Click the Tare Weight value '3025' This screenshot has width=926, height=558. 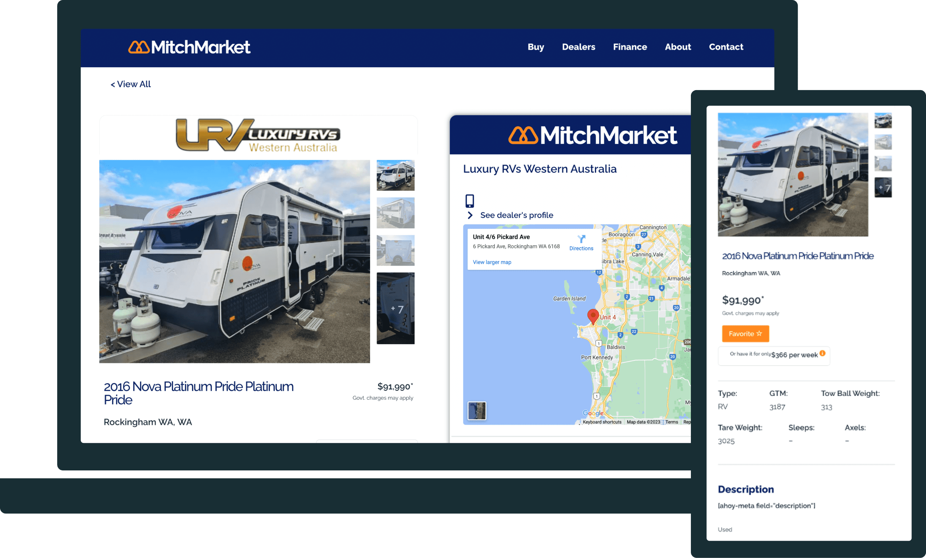[x=726, y=441]
